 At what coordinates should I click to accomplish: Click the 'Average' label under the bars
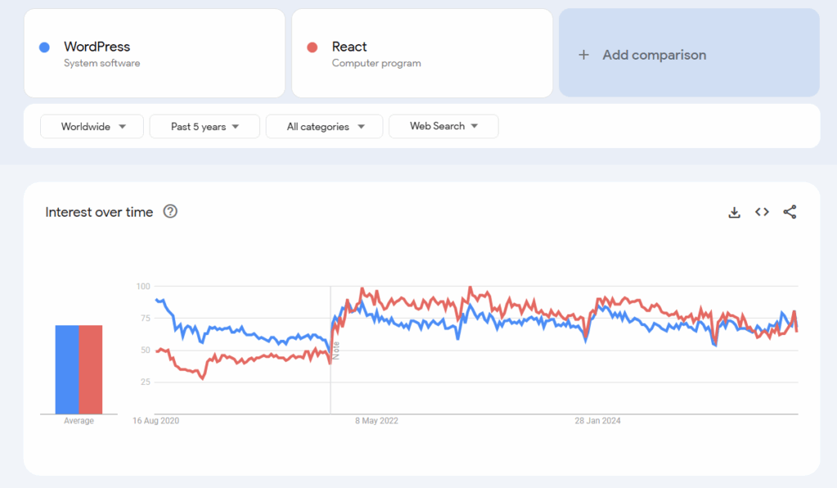[x=79, y=421]
